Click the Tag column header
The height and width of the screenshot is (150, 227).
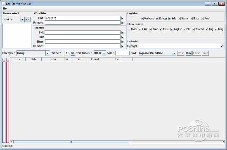click(117, 59)
